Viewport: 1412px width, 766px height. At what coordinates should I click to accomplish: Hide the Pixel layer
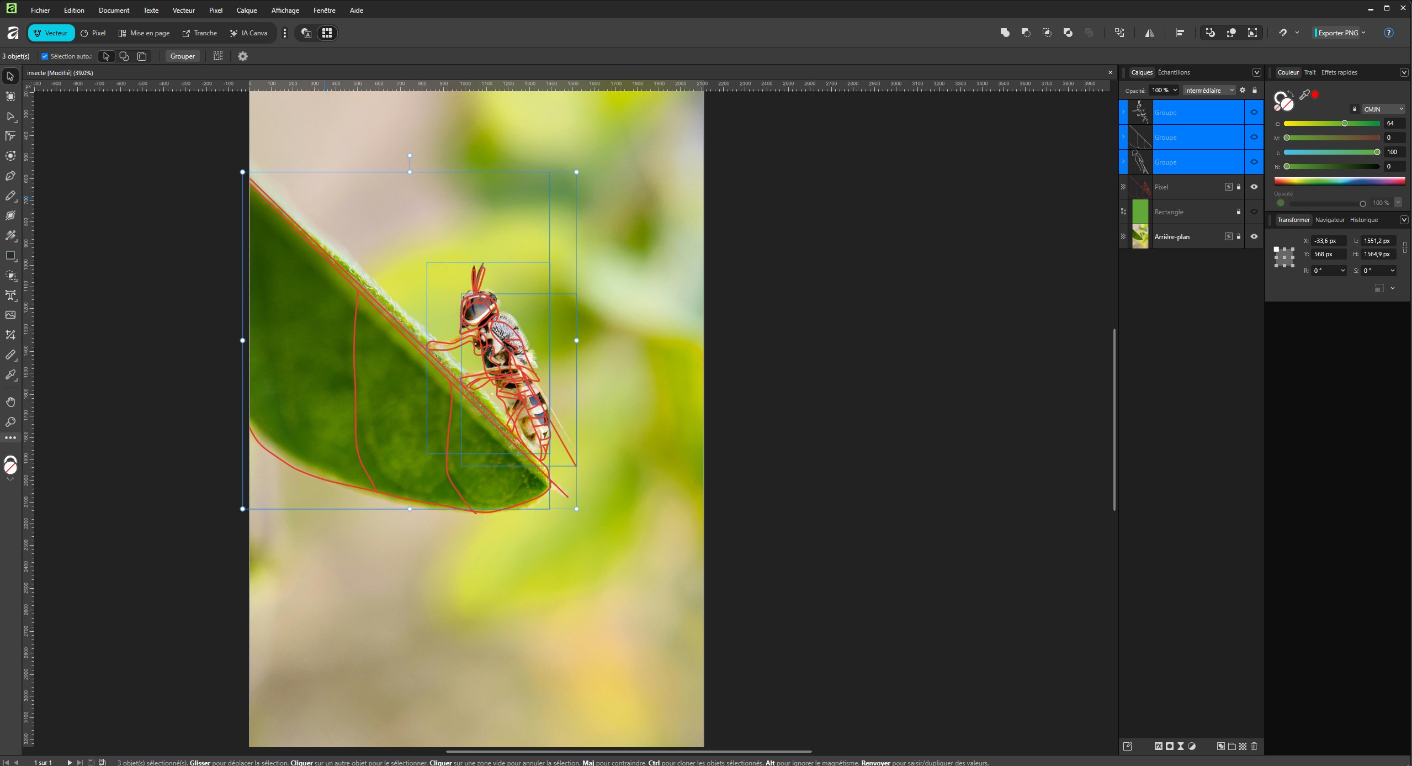tap(1254, 187)
